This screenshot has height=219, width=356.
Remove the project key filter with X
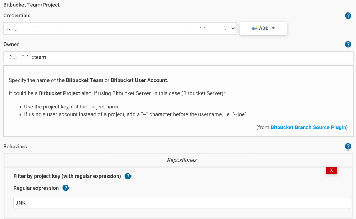pos(331,170)
